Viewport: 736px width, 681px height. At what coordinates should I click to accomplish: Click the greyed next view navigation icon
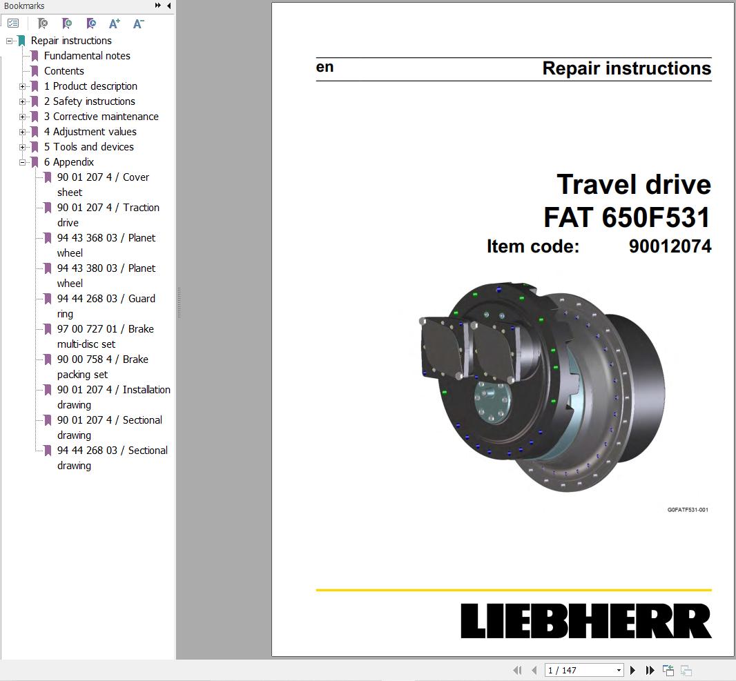coord(686,671)
